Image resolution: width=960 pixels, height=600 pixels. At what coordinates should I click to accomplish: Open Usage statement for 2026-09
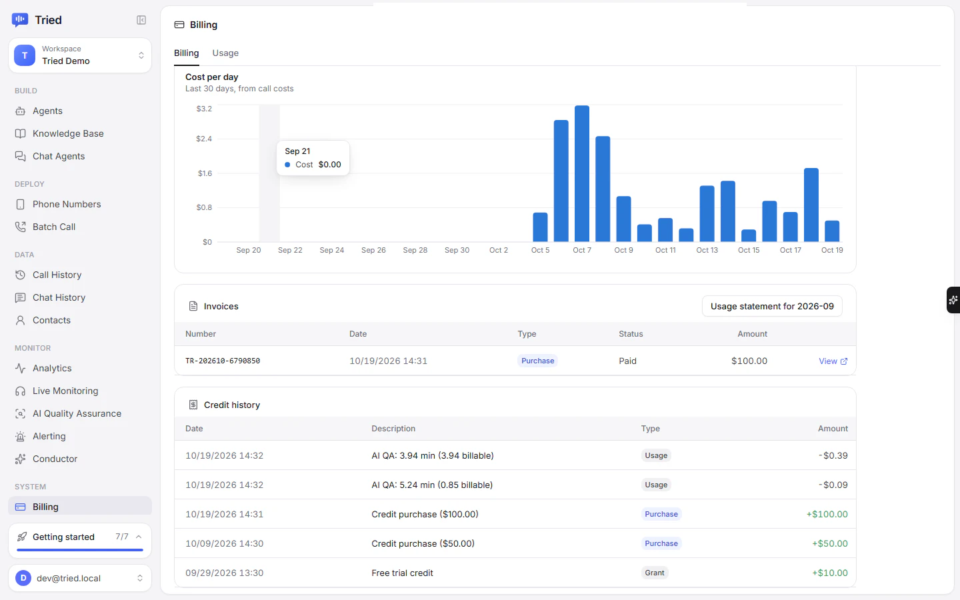point(772,306)
